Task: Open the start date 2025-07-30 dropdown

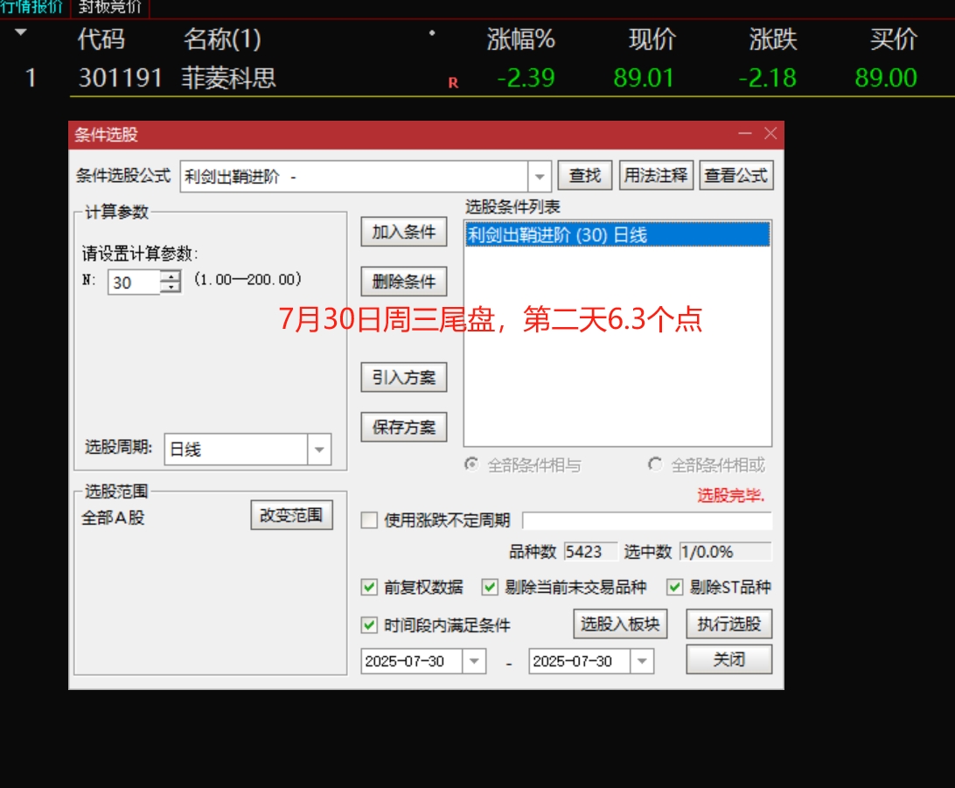Action: pyautogui.click(x=474, y=661)
